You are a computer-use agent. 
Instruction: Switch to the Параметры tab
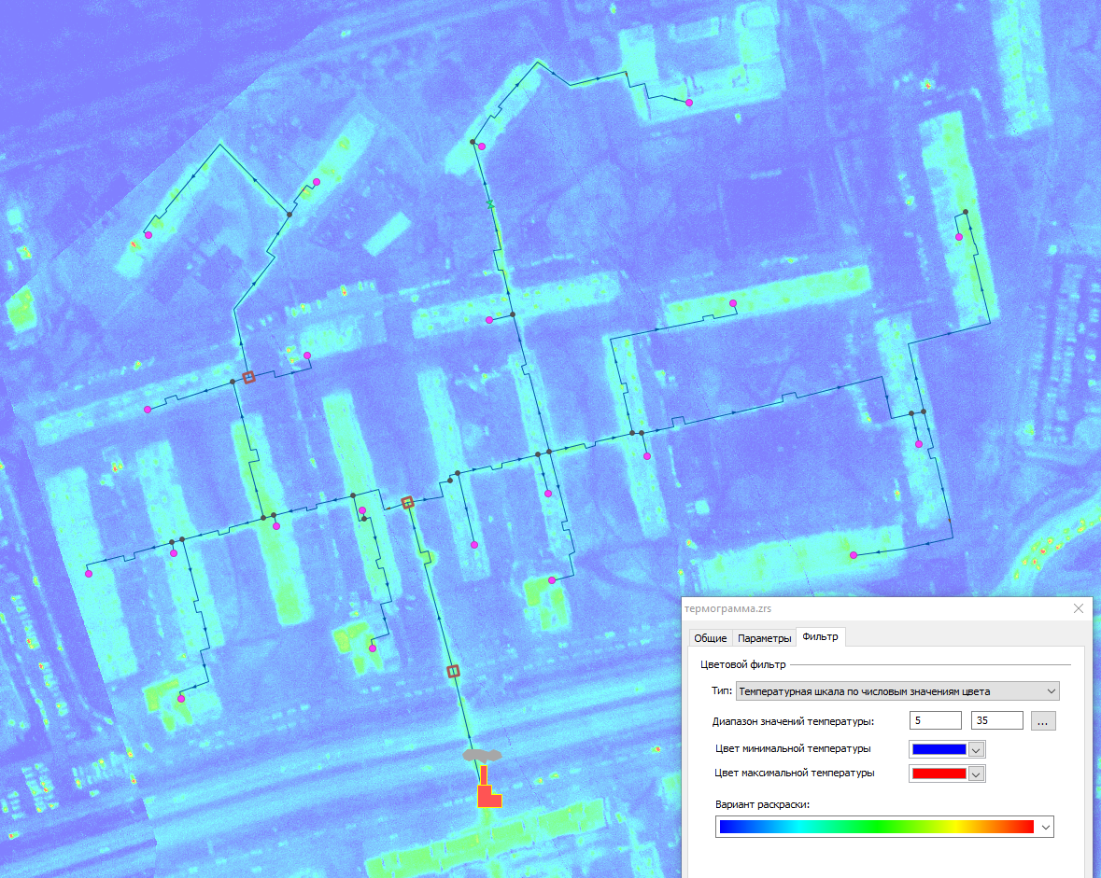pos(764,638)
